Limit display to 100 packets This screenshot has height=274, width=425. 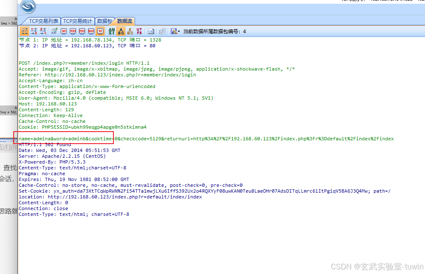[x=73, y=32]
